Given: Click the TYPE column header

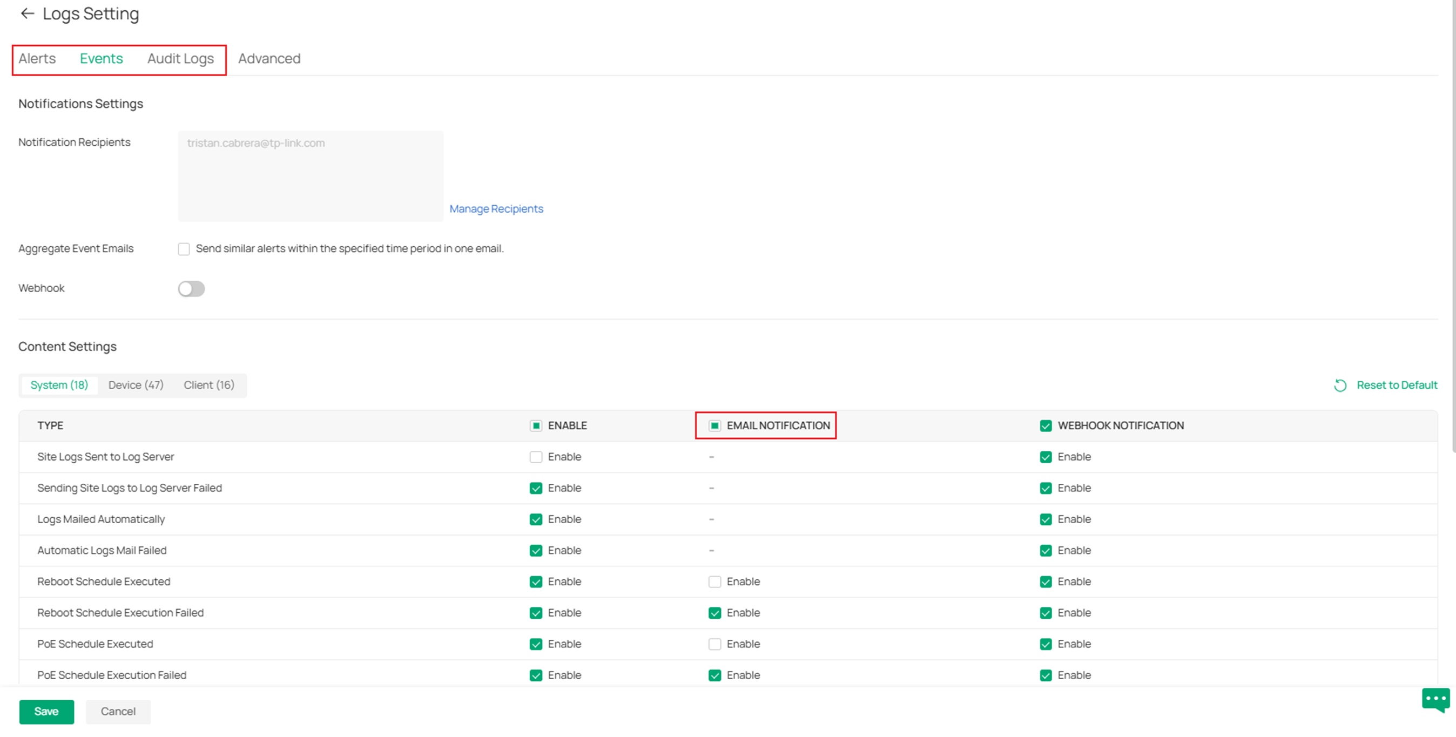Looking at the screenshot, I should click(50, 425).
